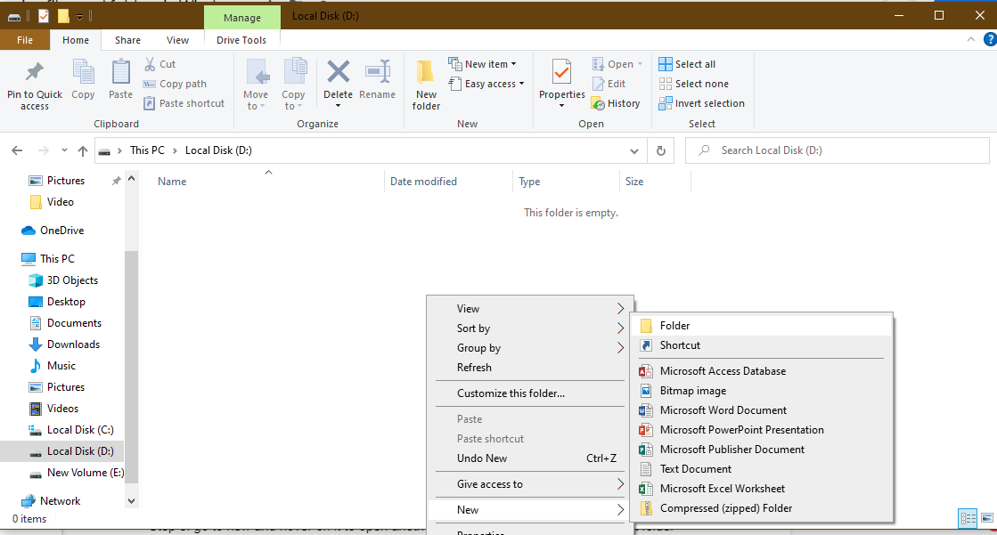Click Invert selection in ribbon
The image size is (997, 535).
tap(701, 103)
